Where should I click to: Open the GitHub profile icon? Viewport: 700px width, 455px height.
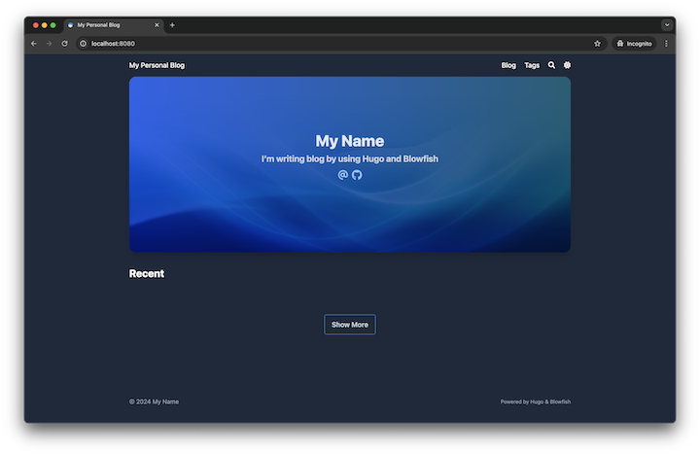coord(357,175)
